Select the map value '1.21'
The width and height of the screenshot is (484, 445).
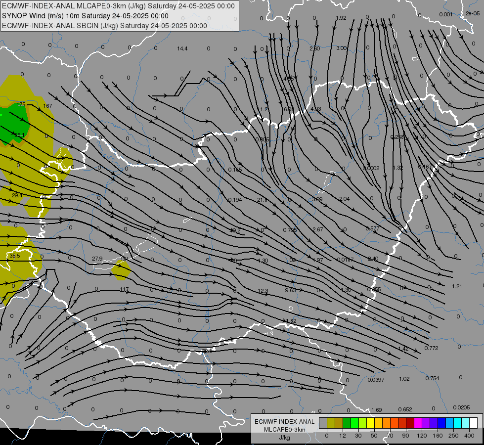[x=457, y=286]
